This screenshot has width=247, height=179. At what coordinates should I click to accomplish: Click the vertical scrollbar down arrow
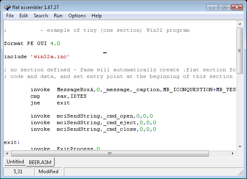coord(240,147)
